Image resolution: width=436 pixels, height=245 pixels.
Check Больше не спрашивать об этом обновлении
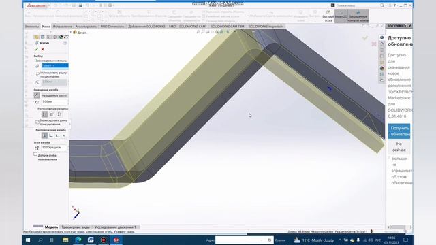390,158
